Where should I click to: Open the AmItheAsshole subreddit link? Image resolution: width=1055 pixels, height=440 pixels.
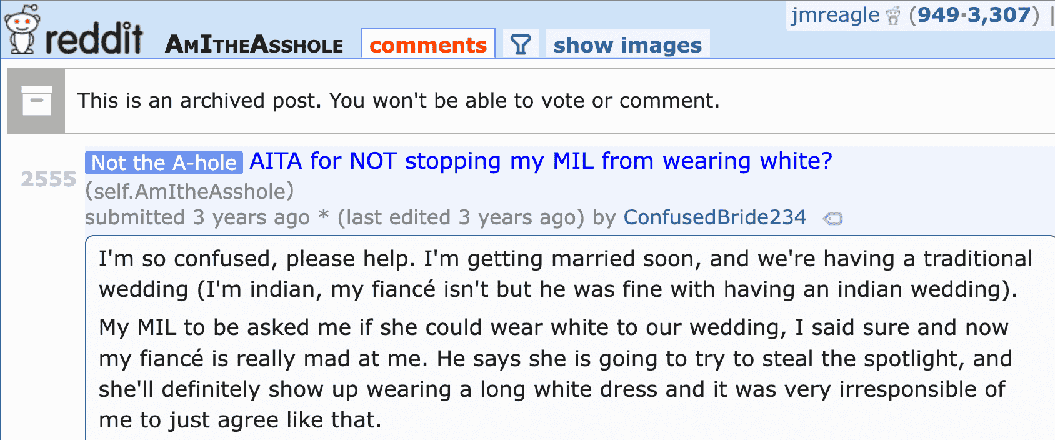click(254, 45)
